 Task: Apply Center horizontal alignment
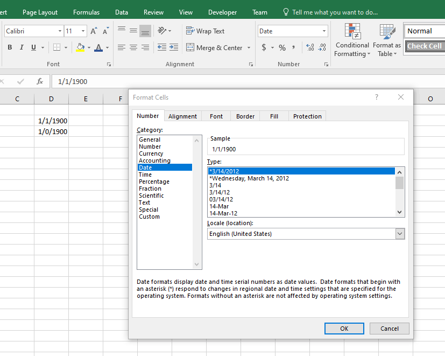(x=133, y=47)
